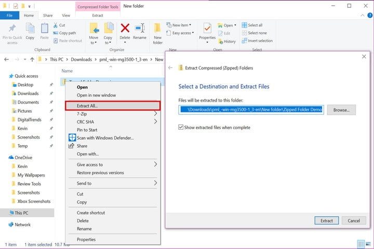Click the Browse button
Viewport: 374px width, 249px height.
[341, 110]
